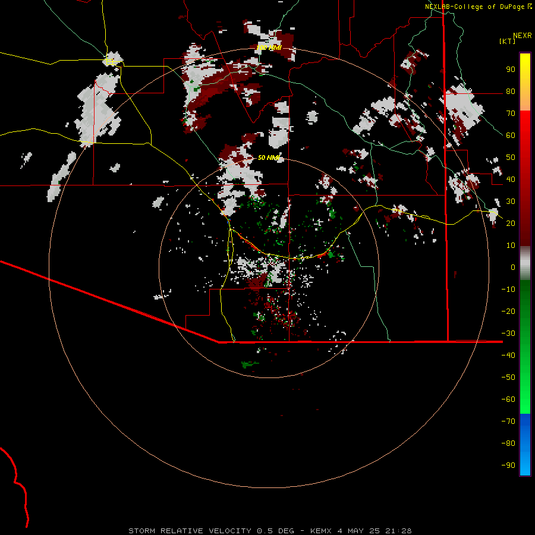Image resolution: width=535 pixels, height=535 pixels.
Task: Click the 50 NMI range ring label
Action: 269,158
